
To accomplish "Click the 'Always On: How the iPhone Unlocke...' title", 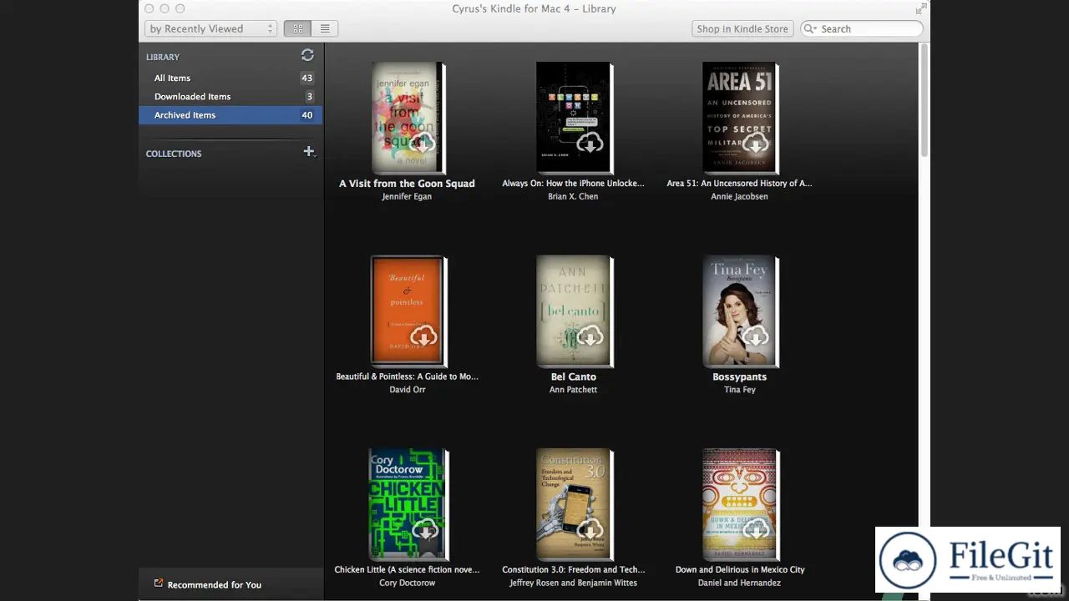I will (573, 184).
